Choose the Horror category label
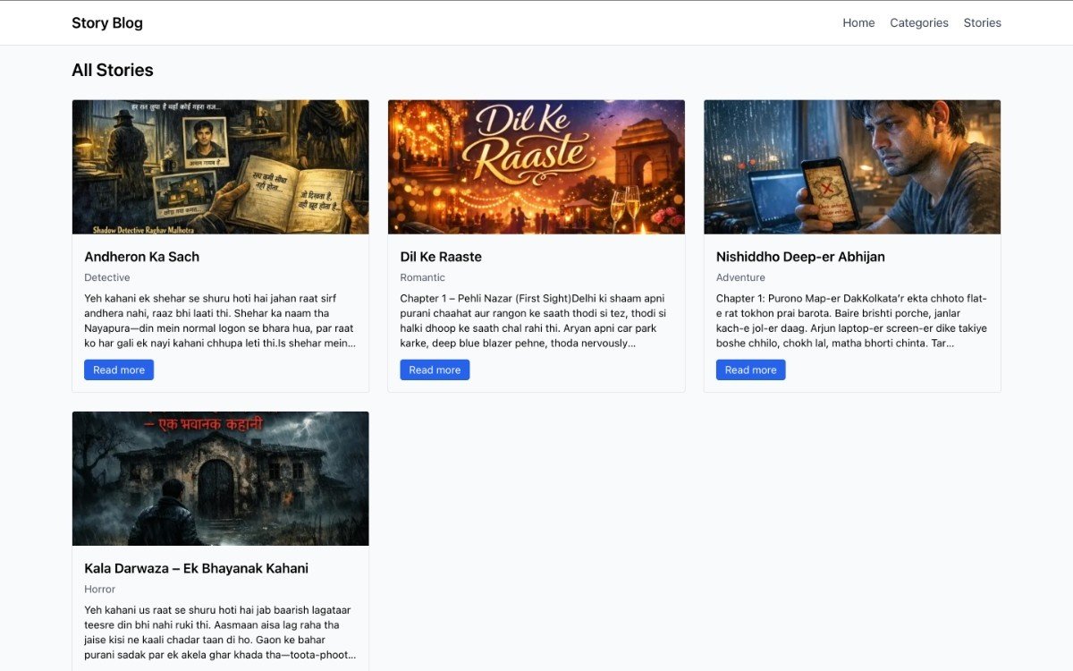 pos(100,589)
